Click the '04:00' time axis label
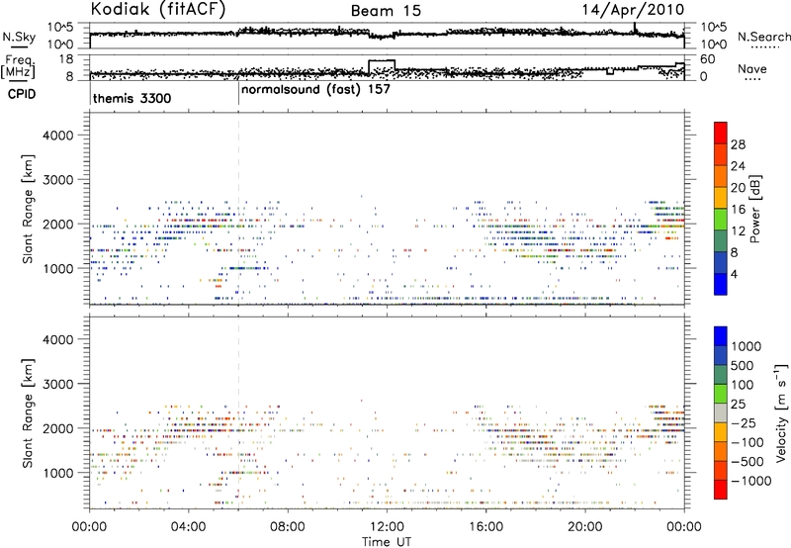Image resolution: width=791 pixels, height=548 pixels. [x=188, y=527]
